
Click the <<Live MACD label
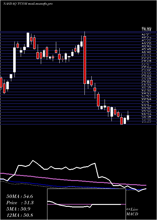pyautogui.click(x=132, y=212)
